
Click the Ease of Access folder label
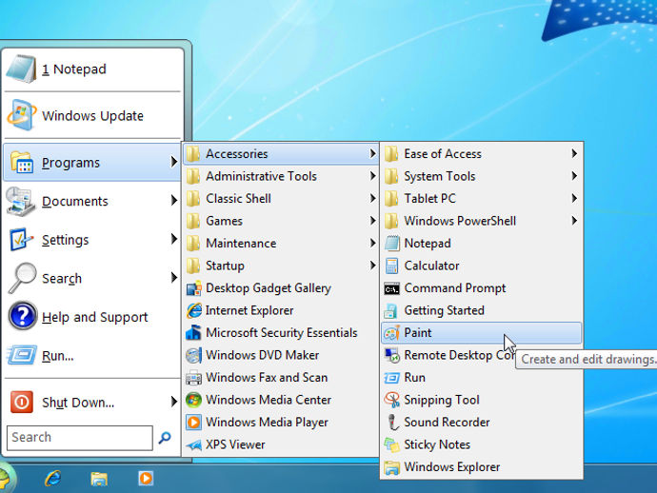click(443, 154)
